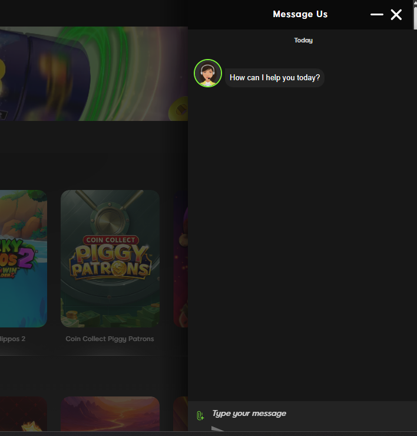Select the 'How can I help you today?' bubble
Image resolution: width=417 pixels, height=436 pixels.
[x=274, y=78]
